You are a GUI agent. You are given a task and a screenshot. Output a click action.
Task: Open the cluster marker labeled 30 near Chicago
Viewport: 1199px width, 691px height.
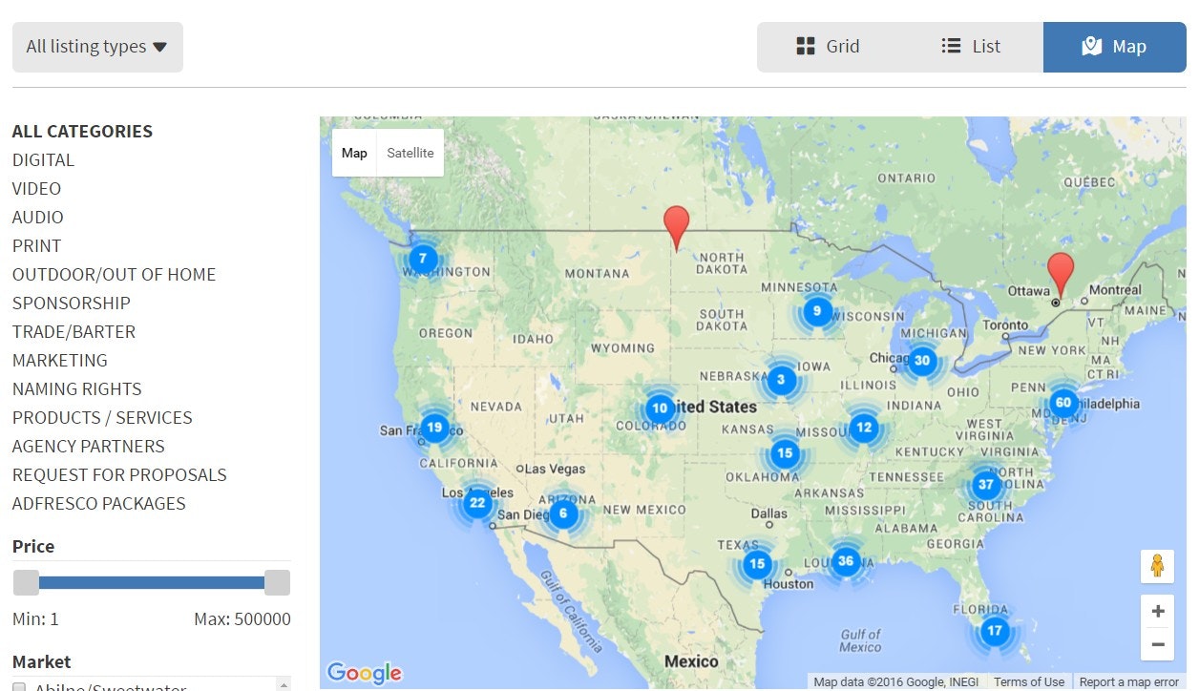click(921, 361)
